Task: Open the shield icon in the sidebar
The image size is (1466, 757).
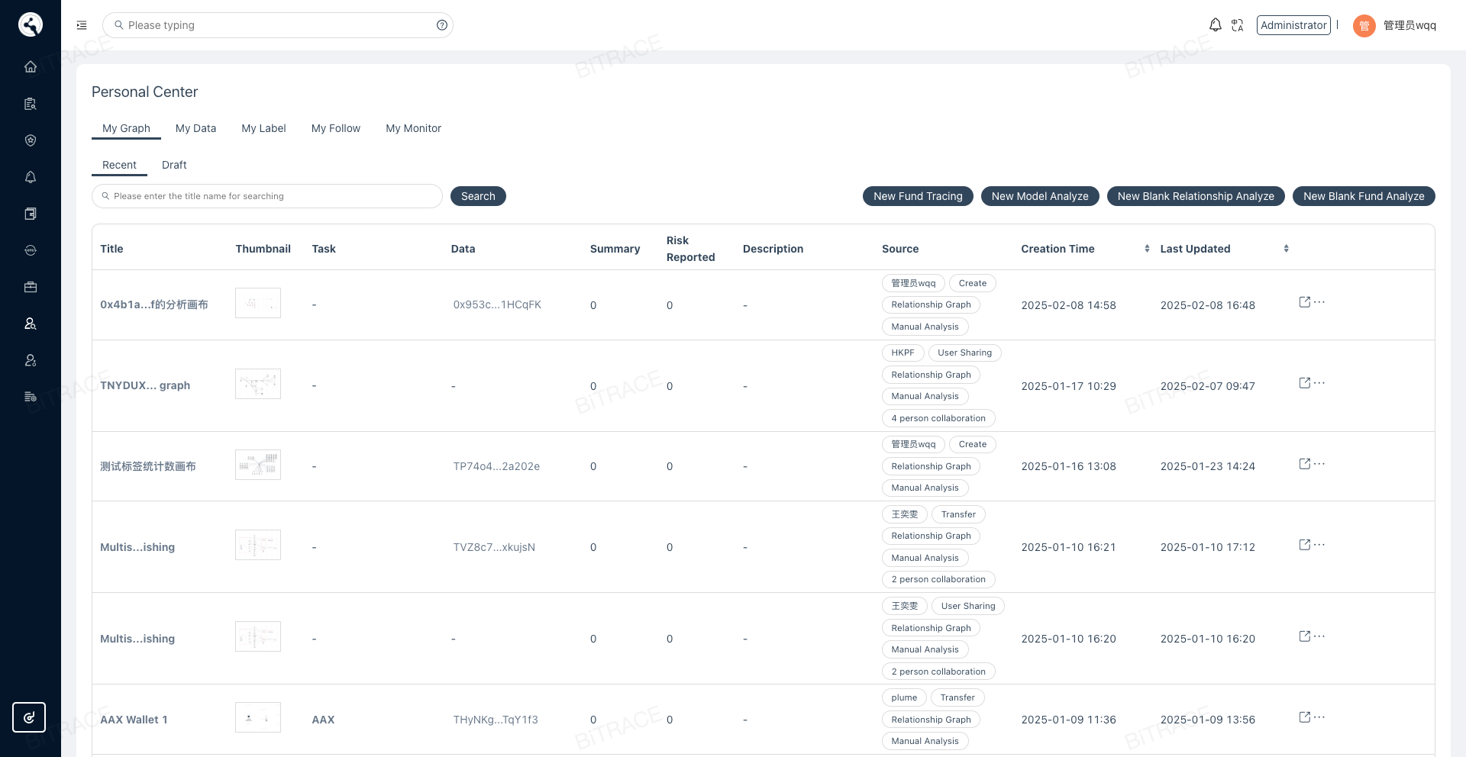Action: (x=31, y=140)
